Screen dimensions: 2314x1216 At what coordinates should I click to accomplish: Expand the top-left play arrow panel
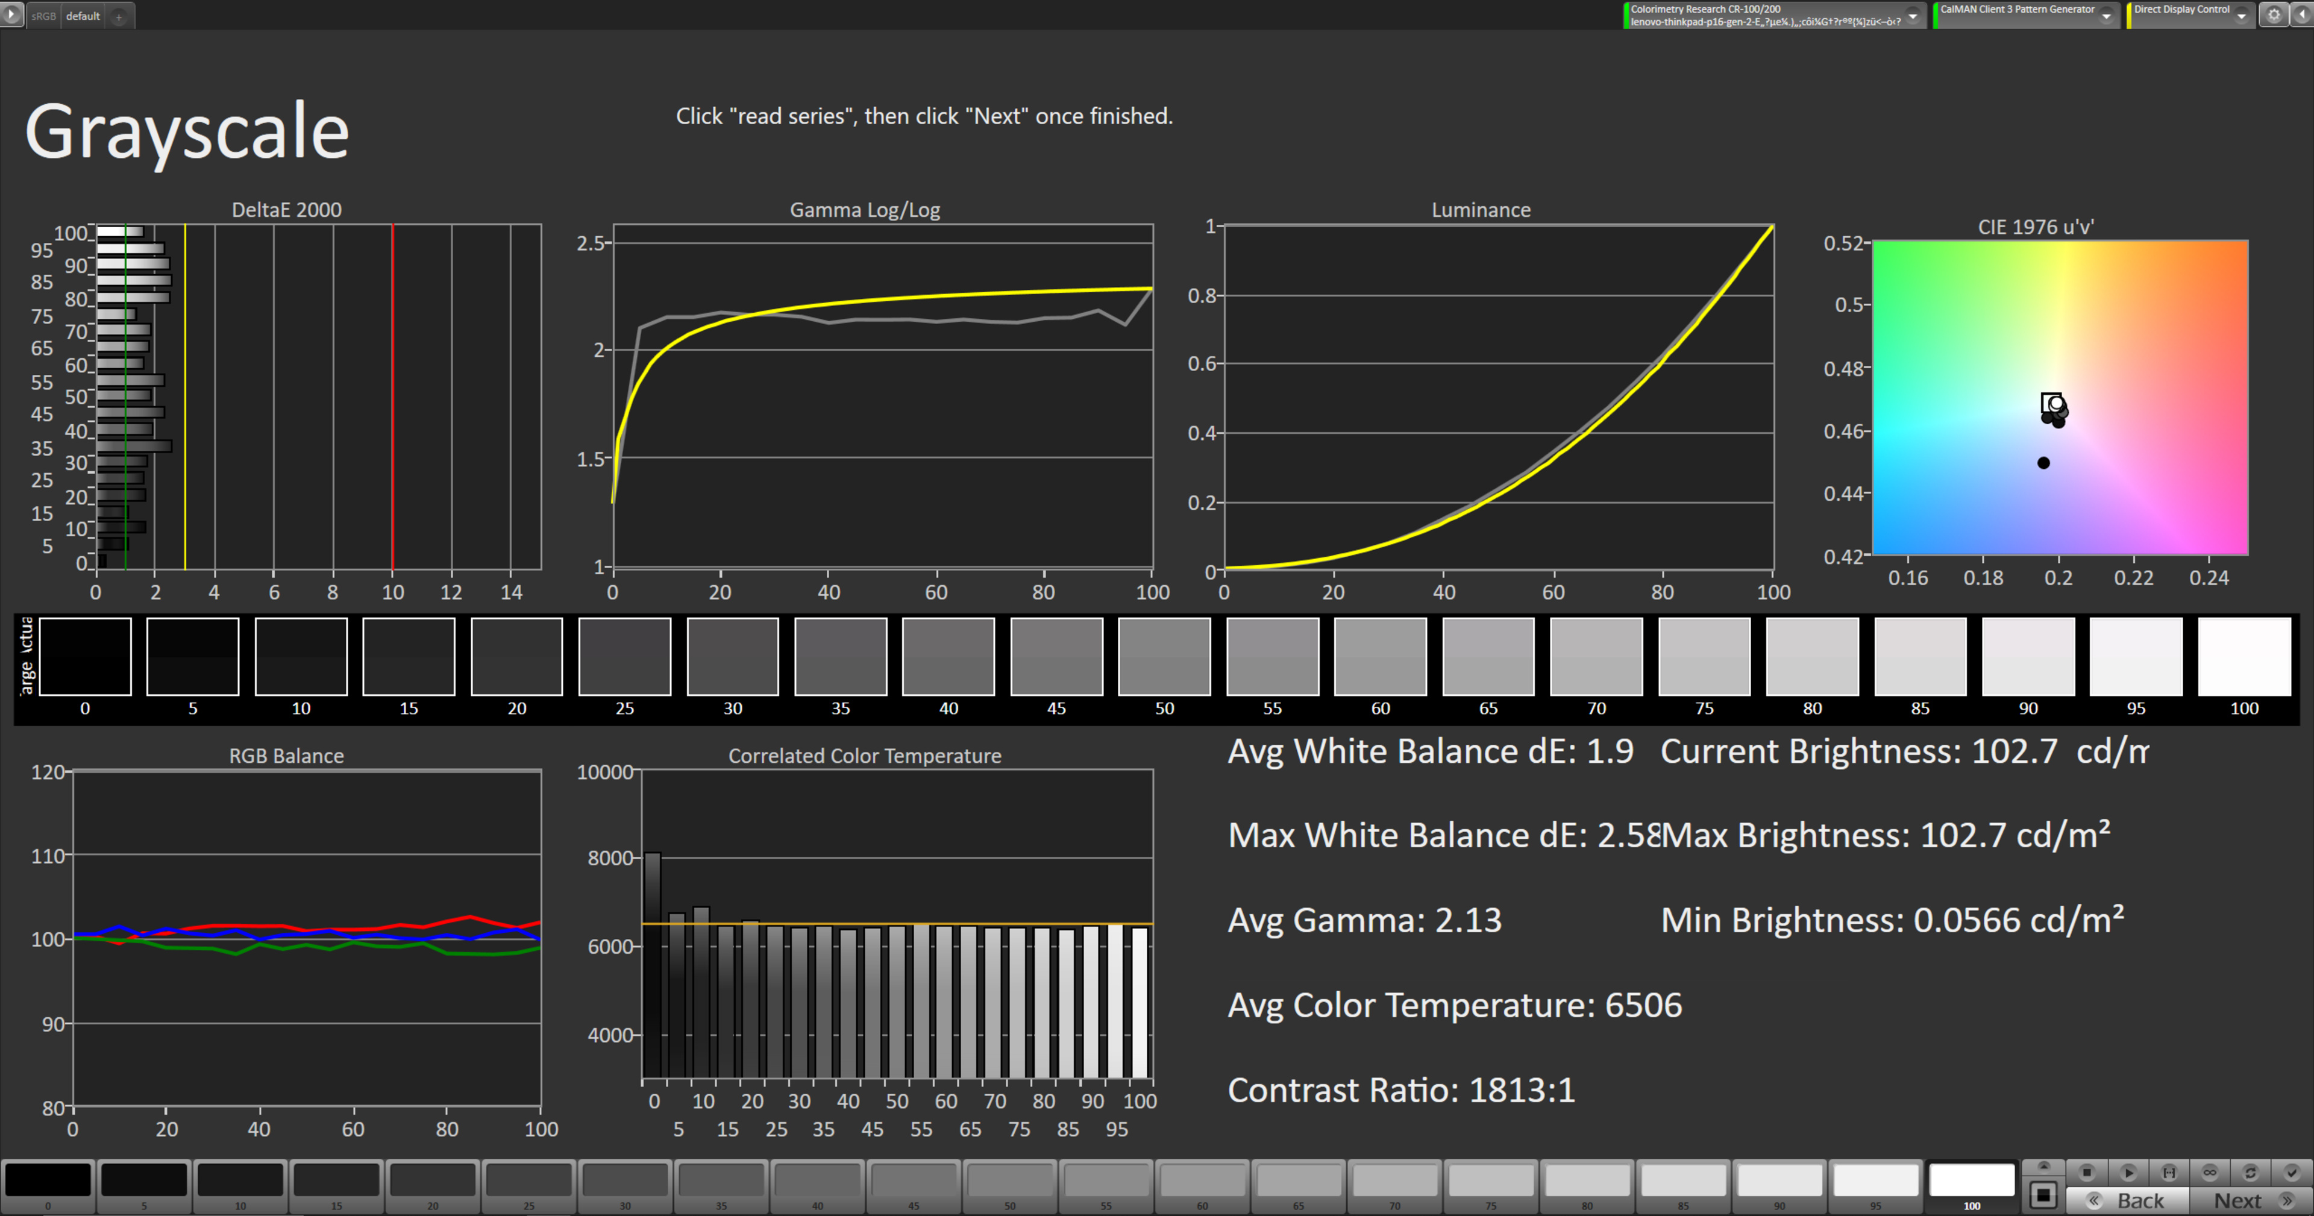pyautogui.click(x=11, y=14)
